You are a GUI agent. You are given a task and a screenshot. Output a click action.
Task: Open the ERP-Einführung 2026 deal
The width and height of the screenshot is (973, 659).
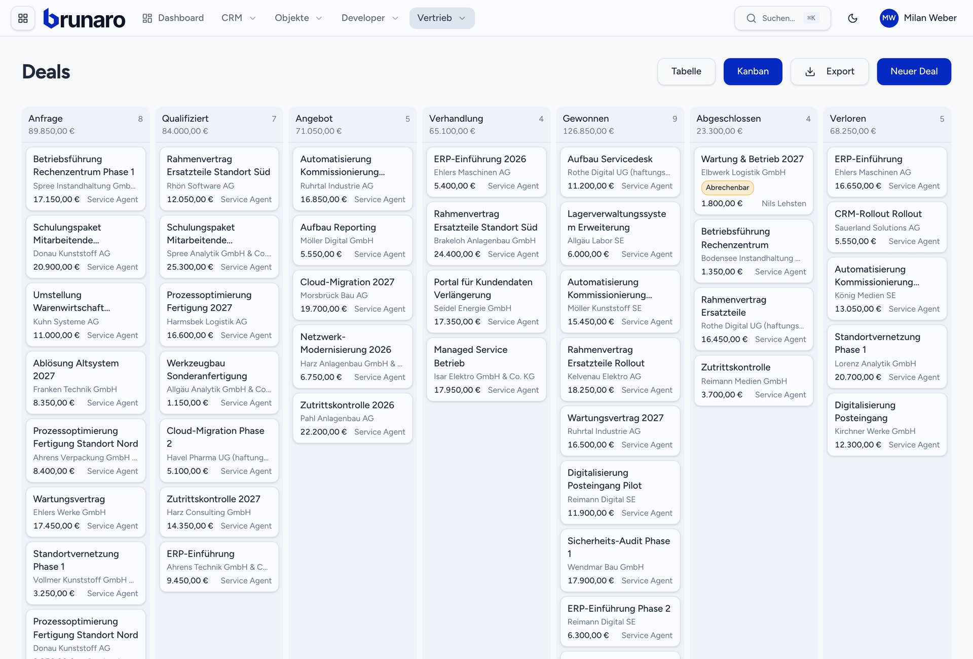tap(486, 172)
